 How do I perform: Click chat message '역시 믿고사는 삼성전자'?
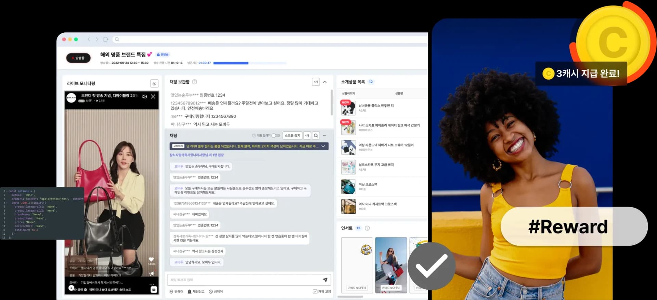click(207, 251)
